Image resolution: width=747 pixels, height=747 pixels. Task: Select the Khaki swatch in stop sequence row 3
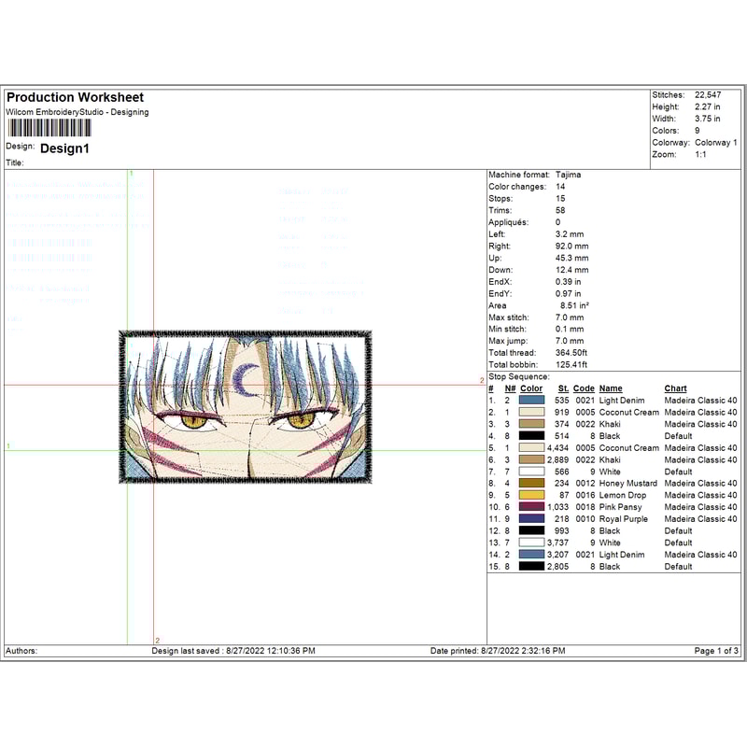531,424
